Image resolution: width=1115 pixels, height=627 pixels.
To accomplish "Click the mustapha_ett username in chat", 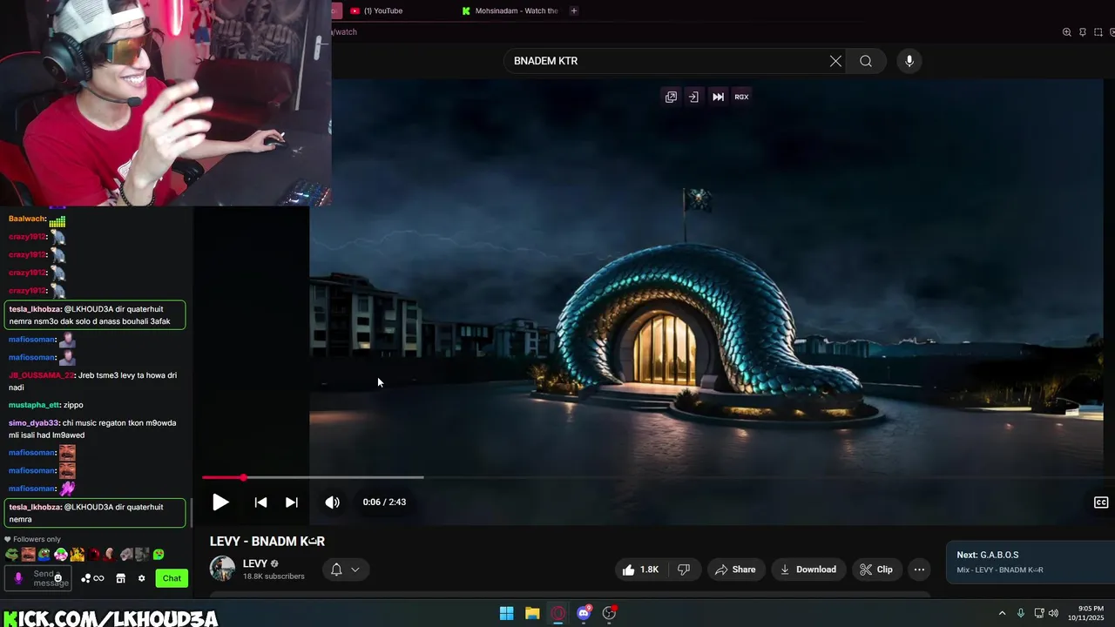I will [x=34, y=405].
